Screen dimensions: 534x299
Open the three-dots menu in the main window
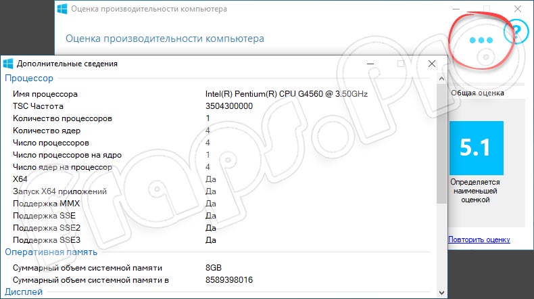(481, 40)
